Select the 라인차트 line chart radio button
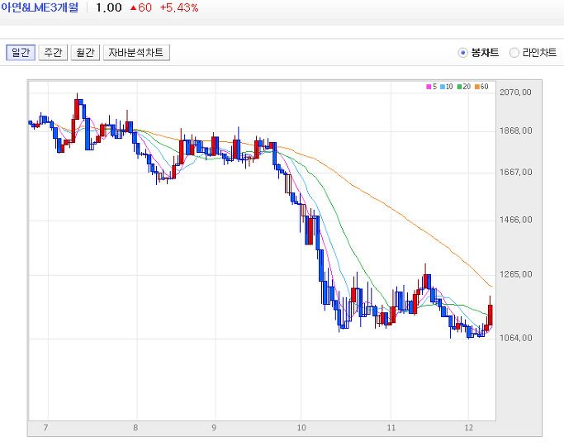564x446 pixels. tap(514, 53)
